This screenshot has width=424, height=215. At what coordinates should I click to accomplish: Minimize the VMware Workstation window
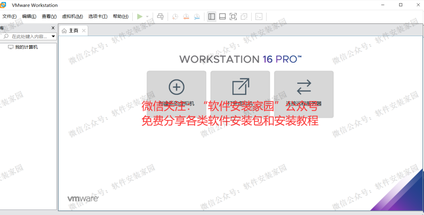383,5
